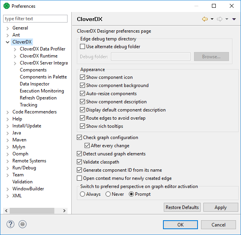
Task: Collapse the CloverDX tree node
Action: (x=8, y=42)
